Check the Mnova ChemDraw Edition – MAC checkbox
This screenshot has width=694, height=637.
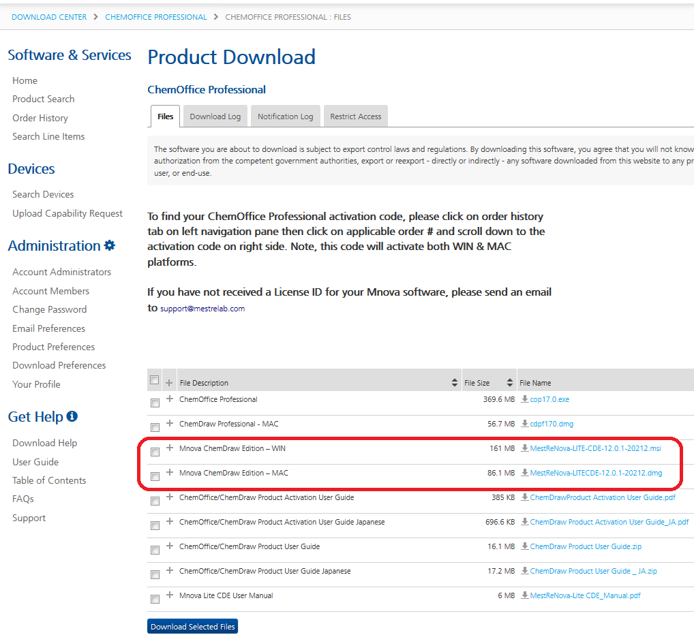155,476
